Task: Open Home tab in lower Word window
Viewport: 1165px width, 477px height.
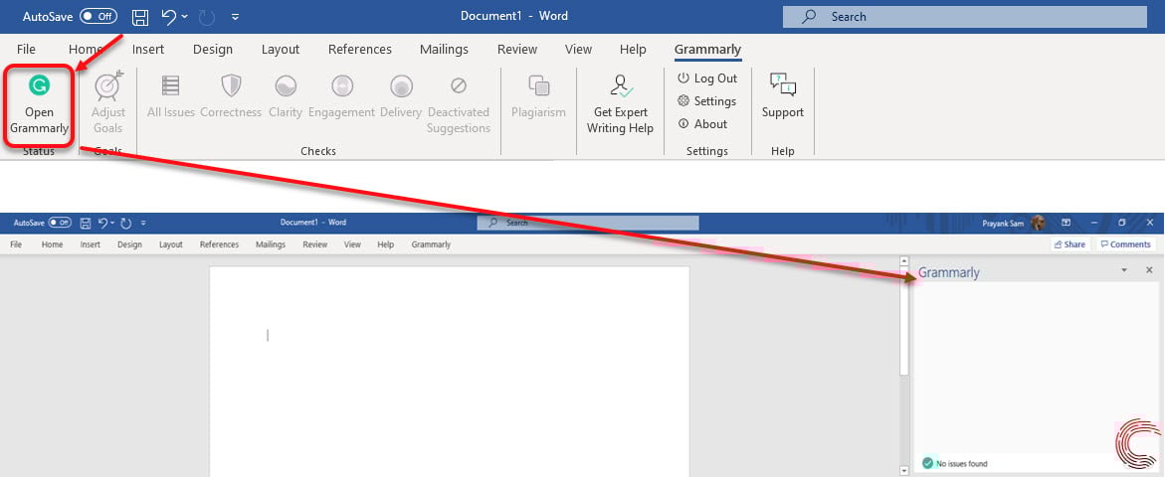Action: 52,244
